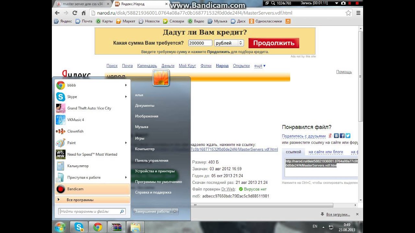Click loan amount field 200000
Viewport: 415px width, 233px height.
pos(200,43)
